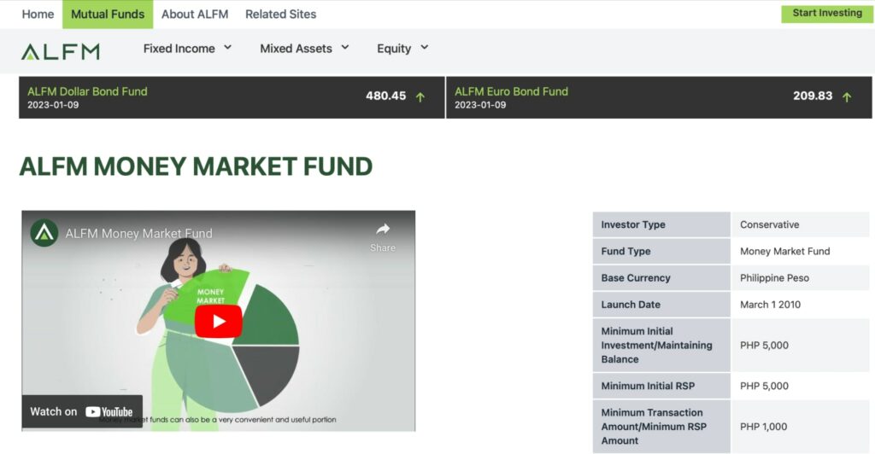Viewport: 875px width, 454px height.
Task: Click the Money Market Fund value cell
Action: pyautogui.click(x=800, y=251)
